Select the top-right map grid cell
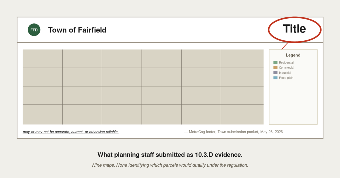The image size is (340, 178). [x=242, y=59]
